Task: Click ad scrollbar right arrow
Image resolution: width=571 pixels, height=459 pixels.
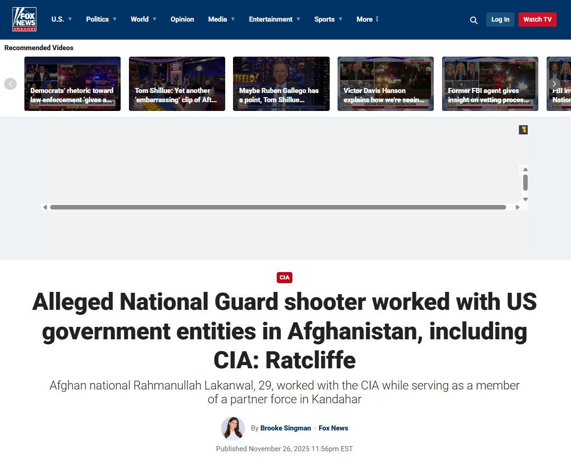Action: tap(518, 207)
